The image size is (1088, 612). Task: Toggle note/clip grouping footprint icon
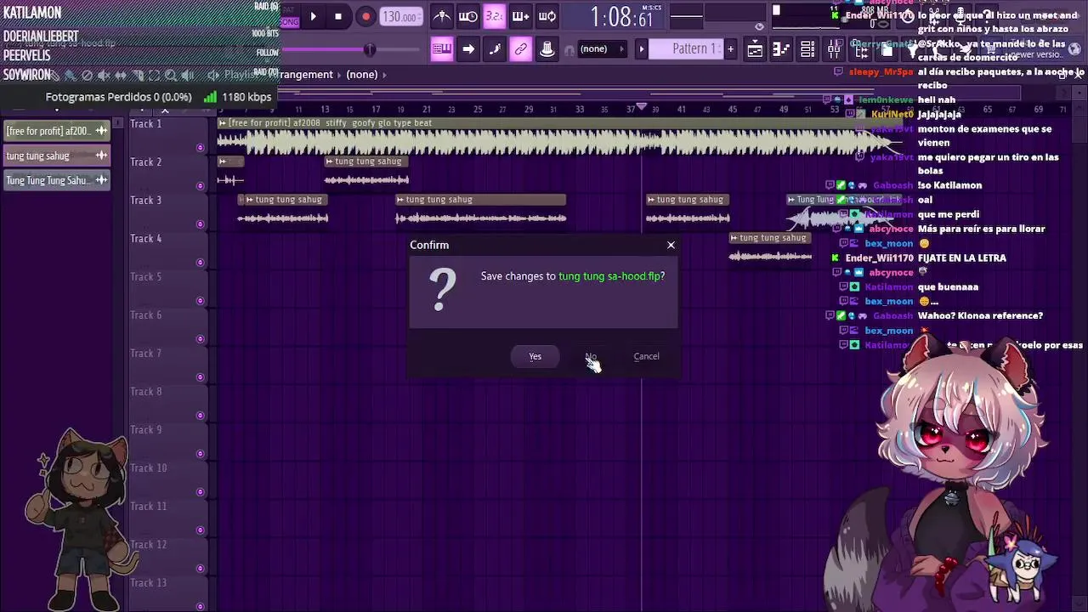(x=495, y=49)
